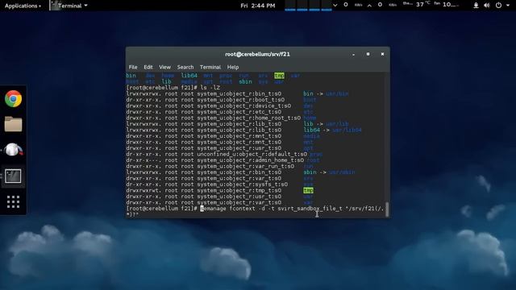Show all applications grid icon
The width and height of the screenshot is (516, 290).
13,202
